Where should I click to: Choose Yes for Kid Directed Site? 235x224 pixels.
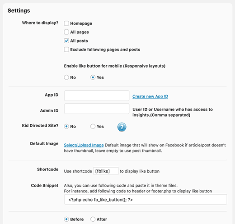click(x=93, y=126)
